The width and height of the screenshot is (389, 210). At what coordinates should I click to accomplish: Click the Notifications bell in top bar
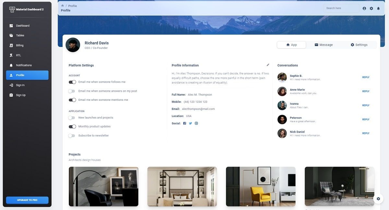click(378, 8)
